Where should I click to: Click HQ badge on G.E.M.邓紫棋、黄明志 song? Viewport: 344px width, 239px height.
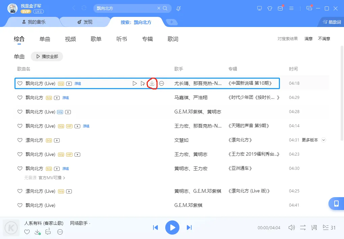coord(60,112)
